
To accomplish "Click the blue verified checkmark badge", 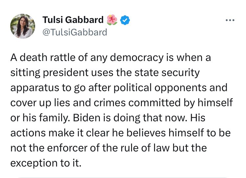I will (x=125, y=20).
